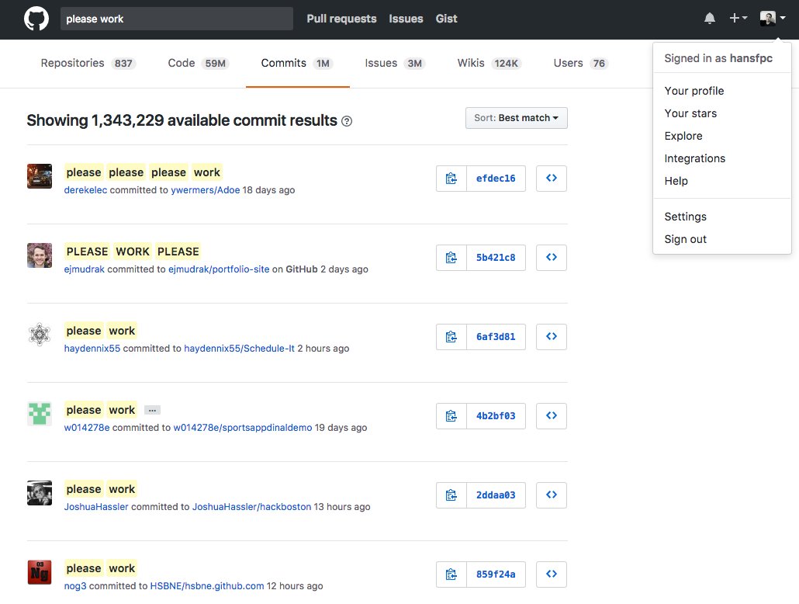Open the 'PLEASE WORK PLEASE' commit title
The image size is (799, 604).
(x=133, y=252)
